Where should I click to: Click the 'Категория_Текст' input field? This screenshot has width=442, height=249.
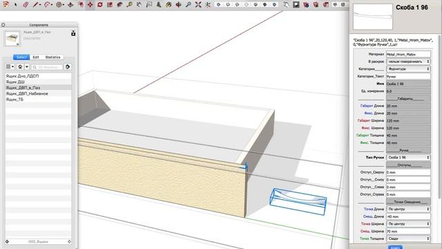tap(408, 76)
